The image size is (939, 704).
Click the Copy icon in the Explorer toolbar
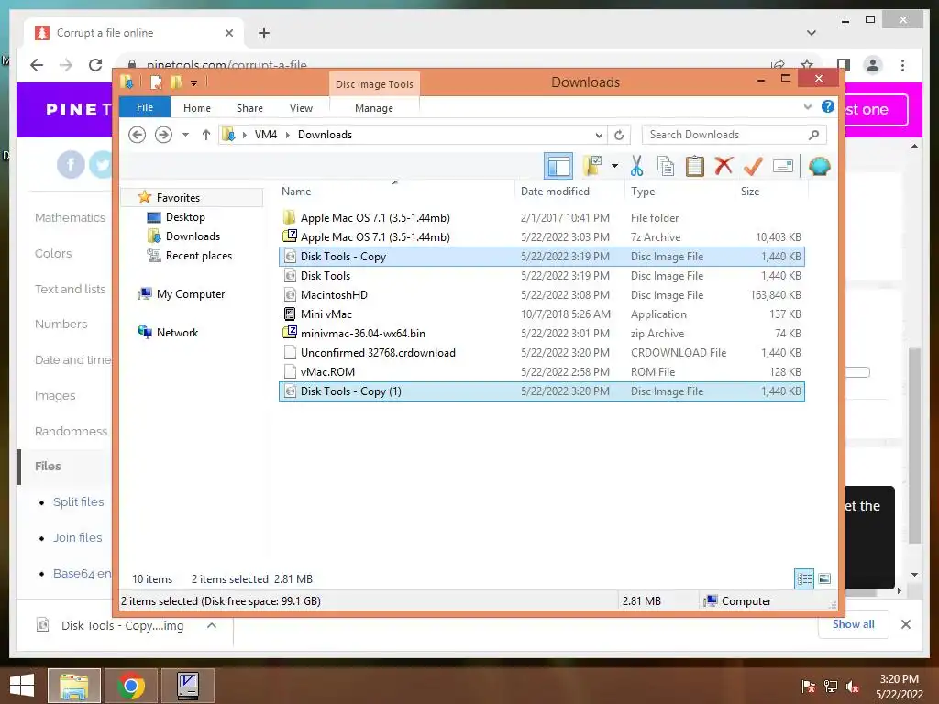click(666, 166)
